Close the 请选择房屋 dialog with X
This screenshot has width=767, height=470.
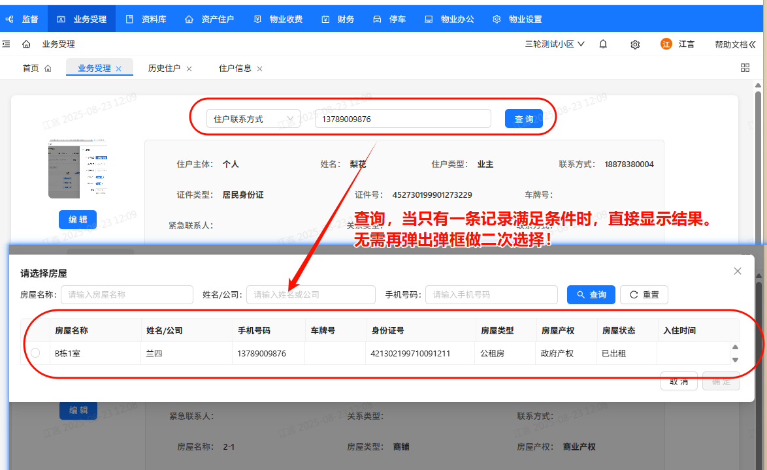click(x=738, y=271)
